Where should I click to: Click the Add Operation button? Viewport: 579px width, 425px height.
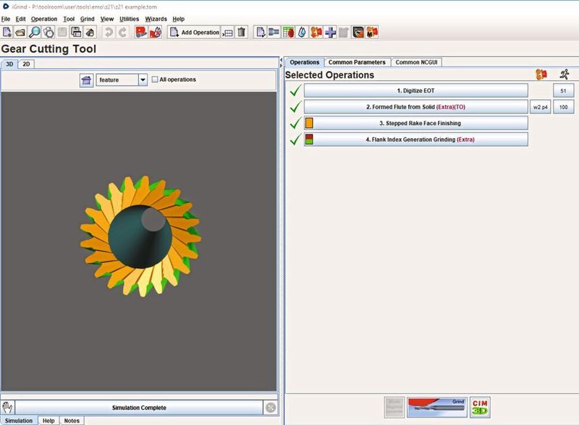click(194, 32)
